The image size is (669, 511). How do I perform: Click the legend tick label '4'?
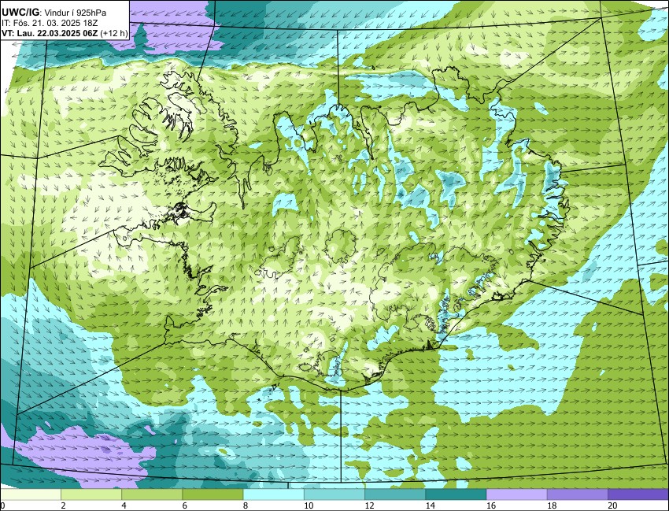(124, 505)
